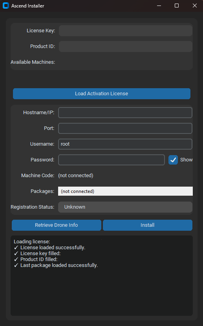Click the Registration Status Unknown field
This screenshot has width=203, height=326.
click(125, 207)
